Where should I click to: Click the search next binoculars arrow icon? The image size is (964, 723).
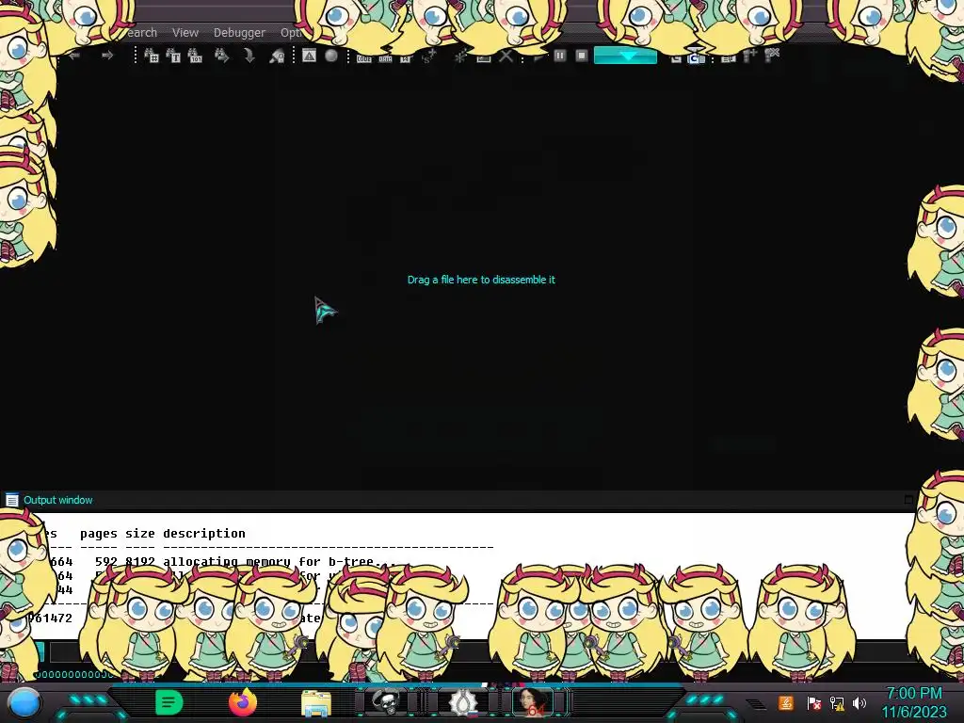click(221, 56)
